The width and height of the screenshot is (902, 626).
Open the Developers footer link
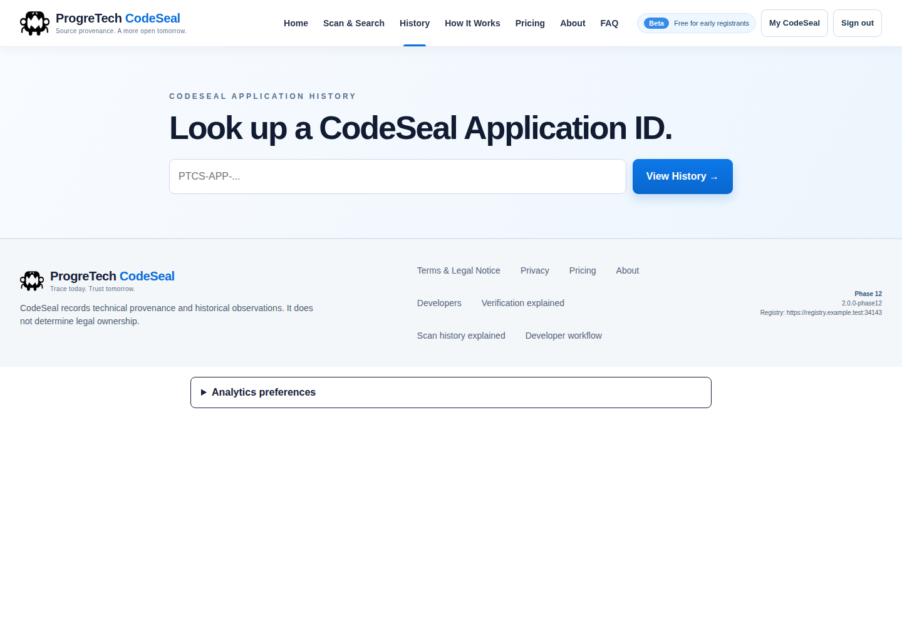pyautogui.click(x=439, y=303)
